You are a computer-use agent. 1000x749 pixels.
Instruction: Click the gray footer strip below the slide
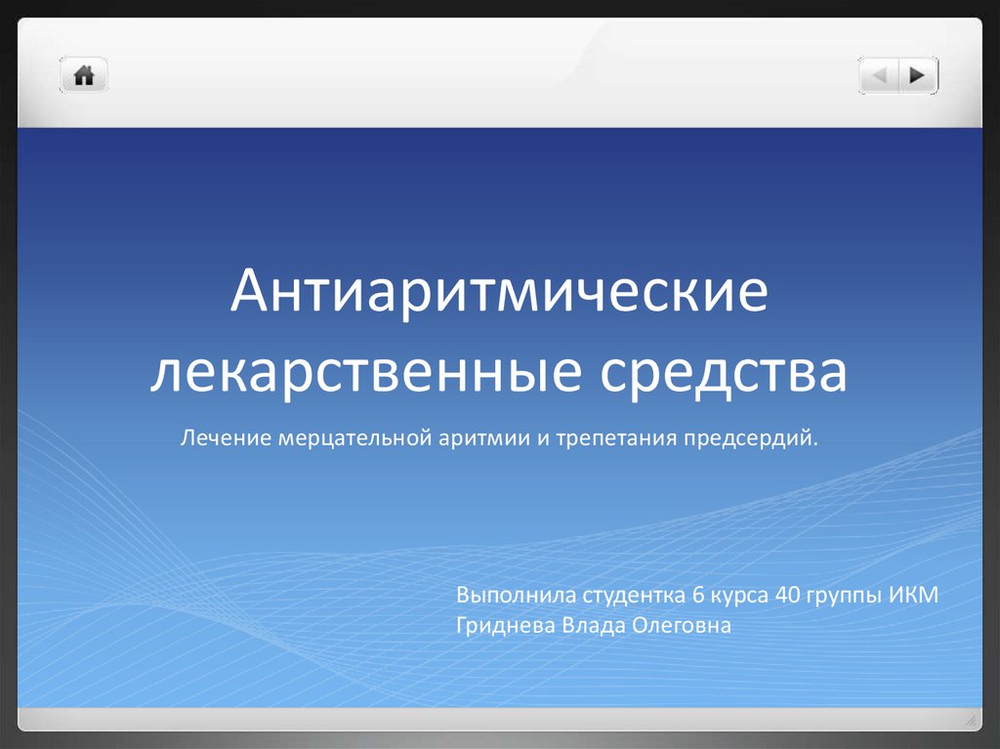coord(500,719)
